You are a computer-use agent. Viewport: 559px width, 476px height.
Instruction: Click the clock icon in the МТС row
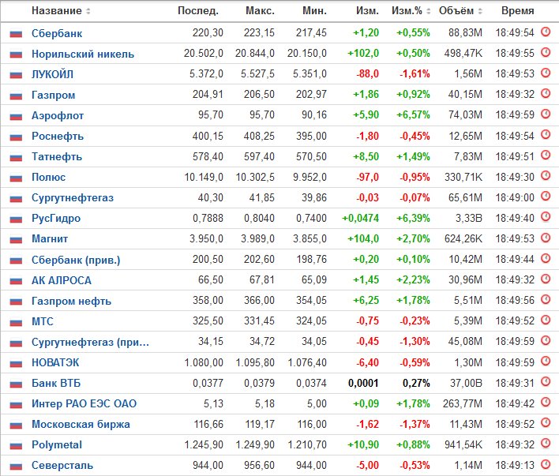(546, 320)
